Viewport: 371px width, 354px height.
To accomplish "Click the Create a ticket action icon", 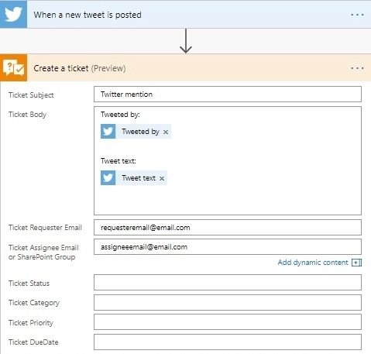I will [13, 68].
